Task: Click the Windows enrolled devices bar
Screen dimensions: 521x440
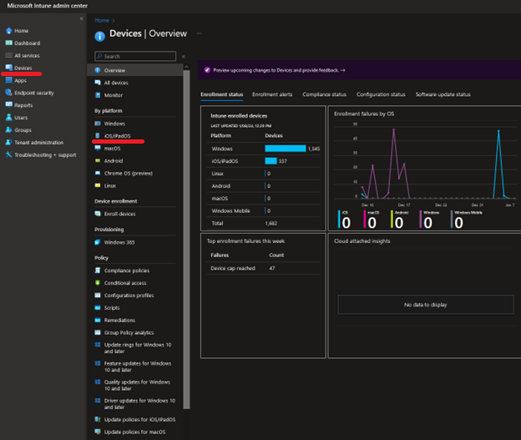Action: click(285, 149)
